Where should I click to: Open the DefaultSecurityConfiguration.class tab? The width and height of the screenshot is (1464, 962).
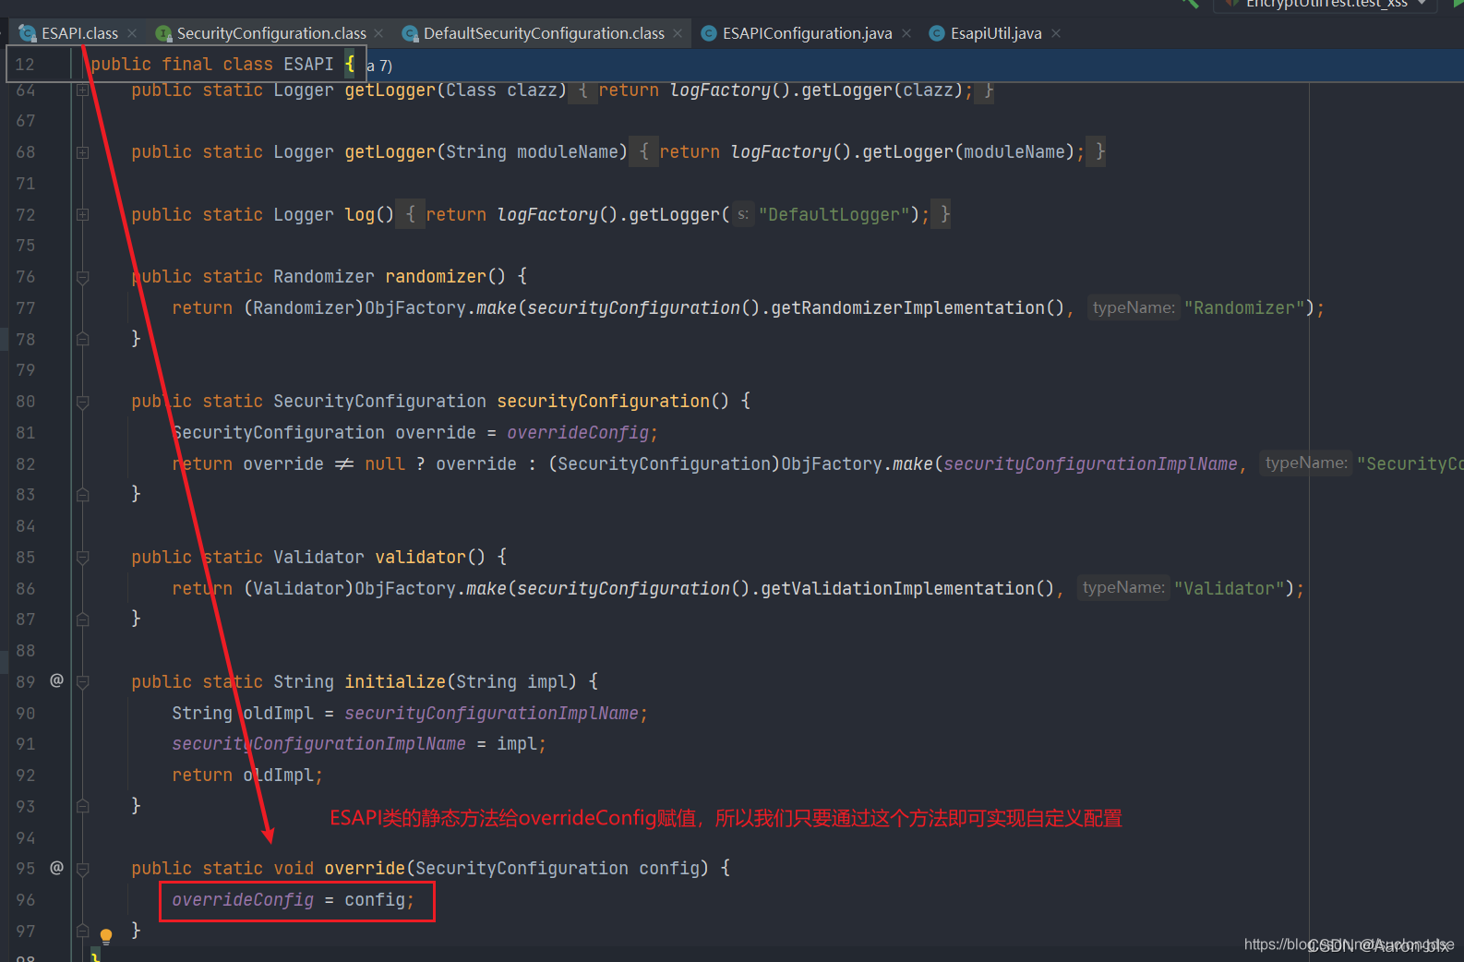[544, 33]
